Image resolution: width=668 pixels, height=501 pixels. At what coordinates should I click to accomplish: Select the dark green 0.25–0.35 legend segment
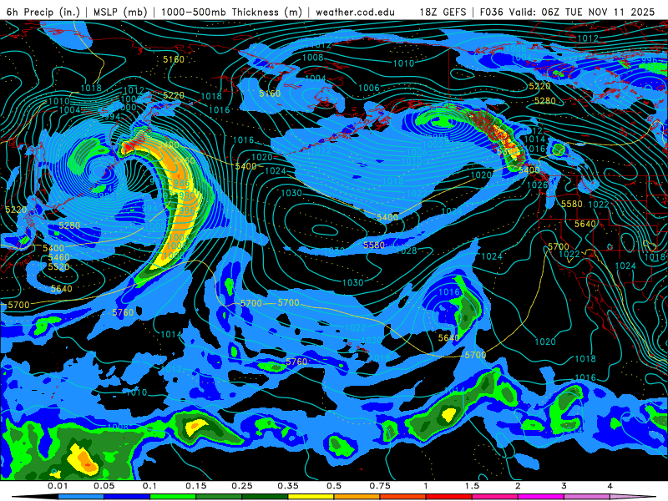[265, 497]
